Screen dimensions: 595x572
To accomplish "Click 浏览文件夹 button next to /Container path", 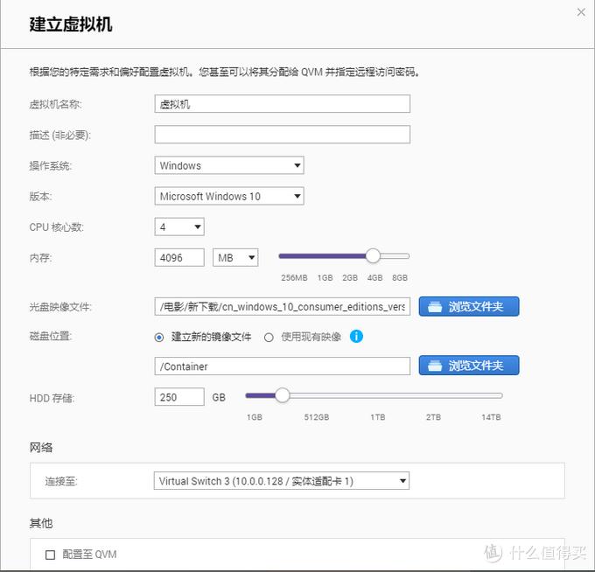I will [469, 366].
